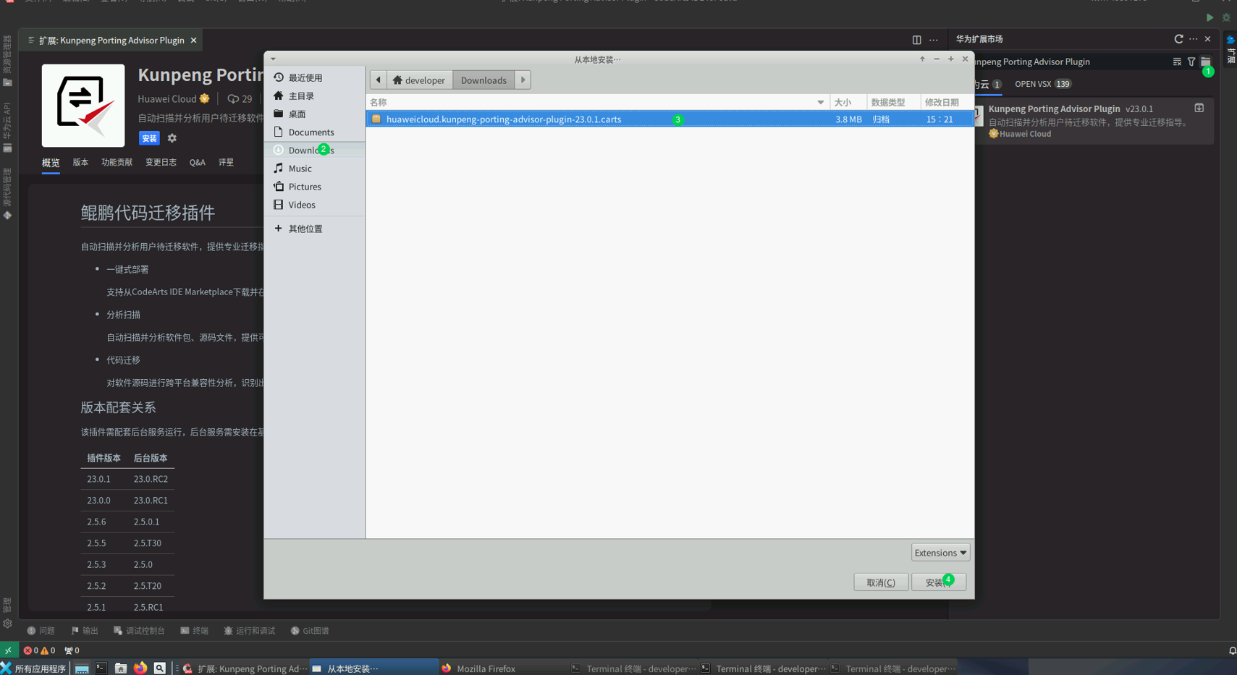Open the Extensions file type filter dropdown
The height and width of the screenshot is (675, 1237).
[x=940, y=553]
